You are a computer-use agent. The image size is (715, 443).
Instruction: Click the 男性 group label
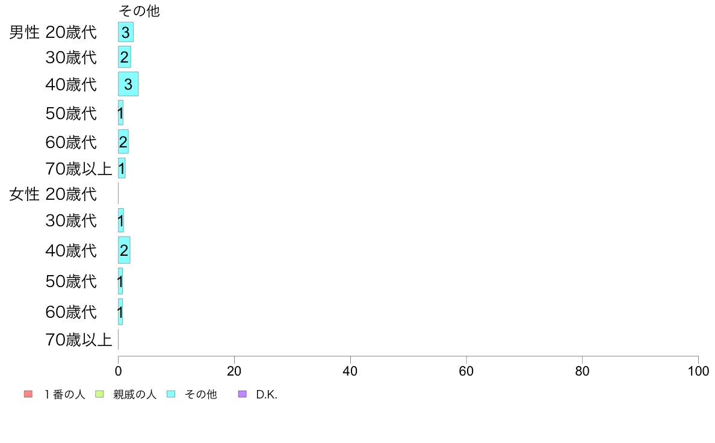[24, 33]
